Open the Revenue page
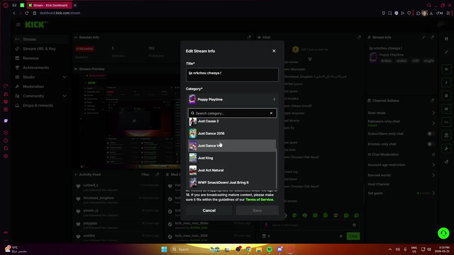 [x=41, y=58]
